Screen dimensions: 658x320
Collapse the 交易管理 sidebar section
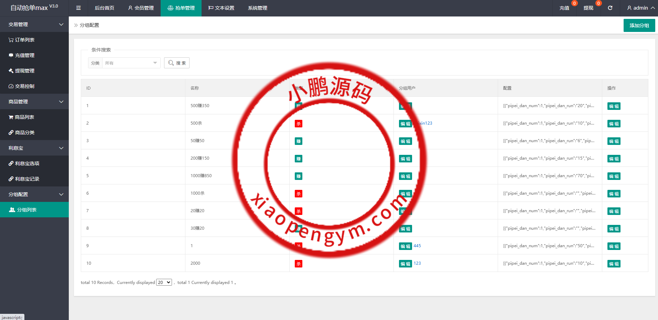34,24
